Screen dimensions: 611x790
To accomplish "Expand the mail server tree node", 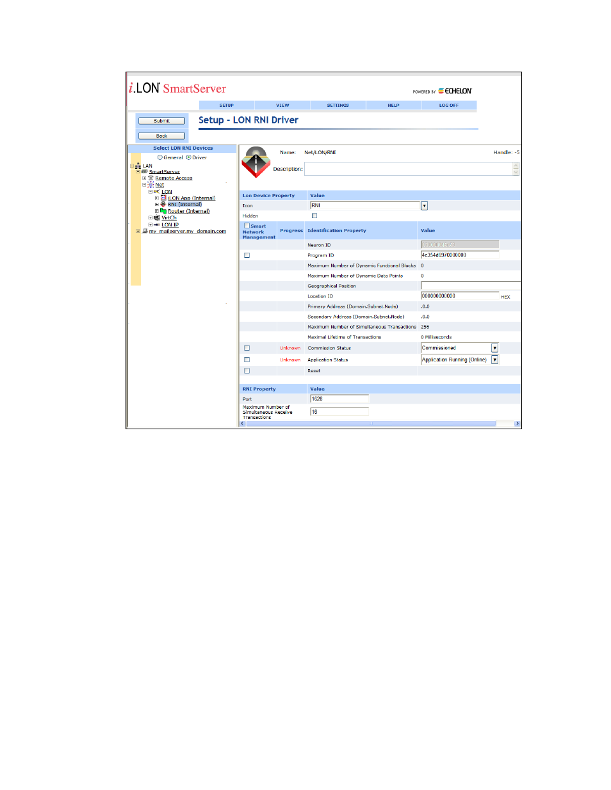I will pos(138,231).
